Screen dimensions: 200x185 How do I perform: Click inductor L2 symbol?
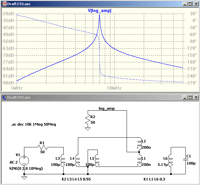(139, 145)
